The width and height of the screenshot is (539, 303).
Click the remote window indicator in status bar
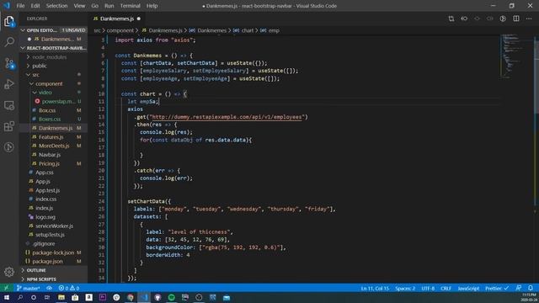(7, 288)
